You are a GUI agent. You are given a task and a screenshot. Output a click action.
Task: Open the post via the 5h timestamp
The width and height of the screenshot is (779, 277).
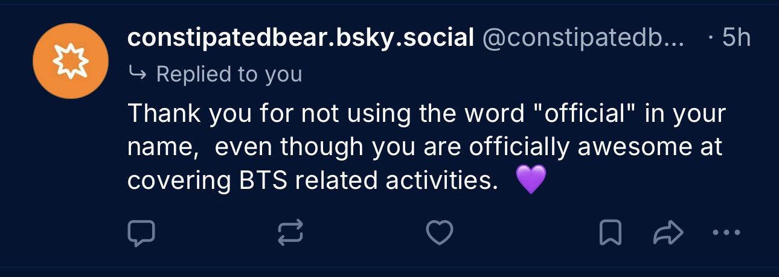click(736, 39)
